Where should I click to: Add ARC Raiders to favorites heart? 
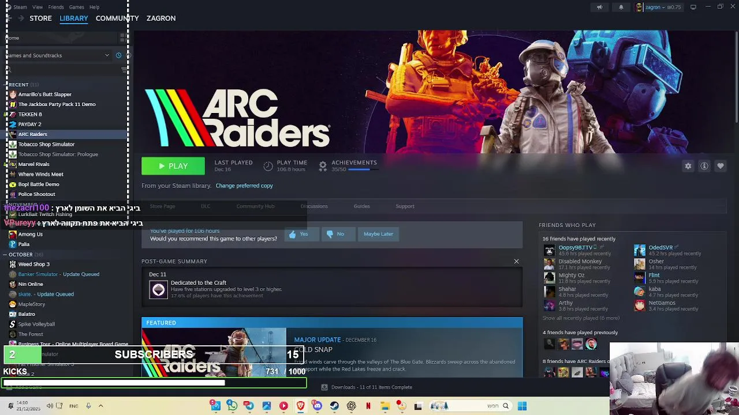[721, 166]
